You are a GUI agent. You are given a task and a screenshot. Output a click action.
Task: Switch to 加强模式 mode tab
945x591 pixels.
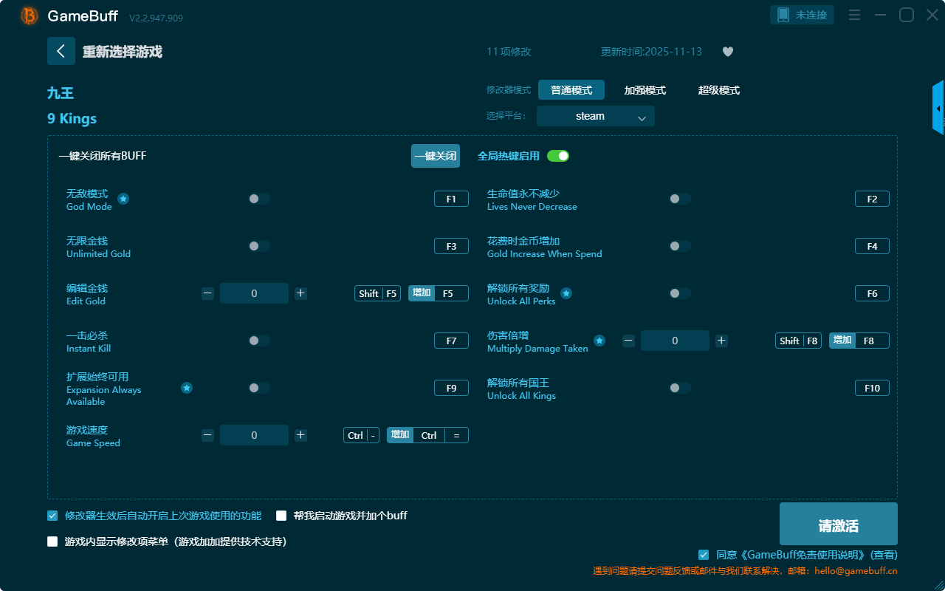tap(645, 90)
